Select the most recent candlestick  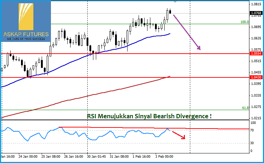click(170, 12)
